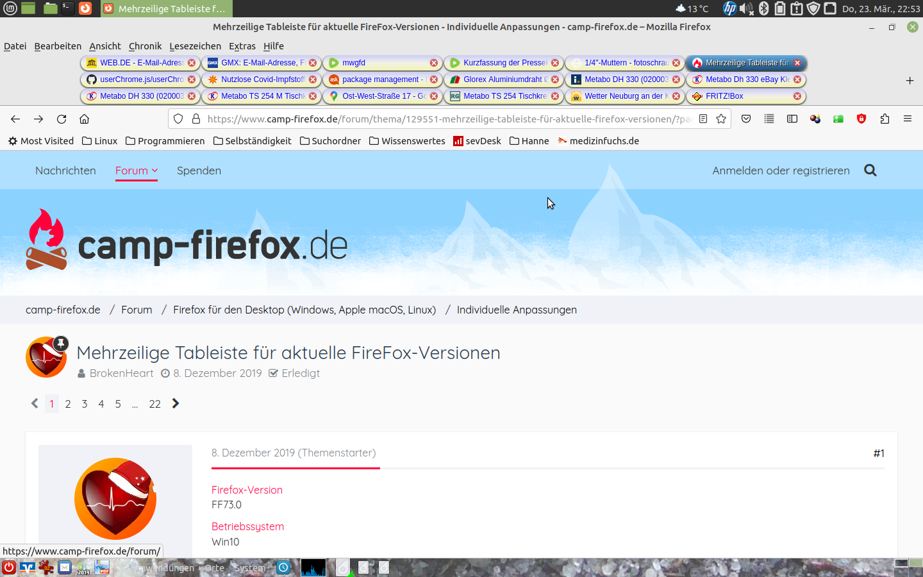Open the HP tray icon

click(729, 8)
